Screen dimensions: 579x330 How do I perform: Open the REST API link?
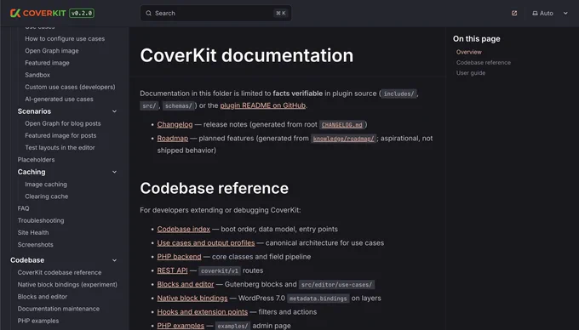(x=172, y=270)
